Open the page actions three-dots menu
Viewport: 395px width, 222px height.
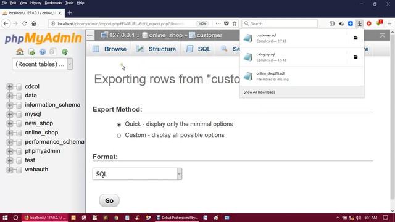218,23
